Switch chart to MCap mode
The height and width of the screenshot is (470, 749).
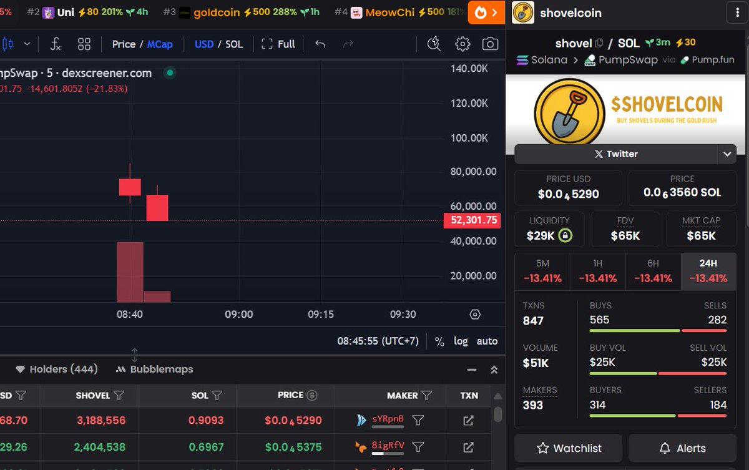(160, 44)
